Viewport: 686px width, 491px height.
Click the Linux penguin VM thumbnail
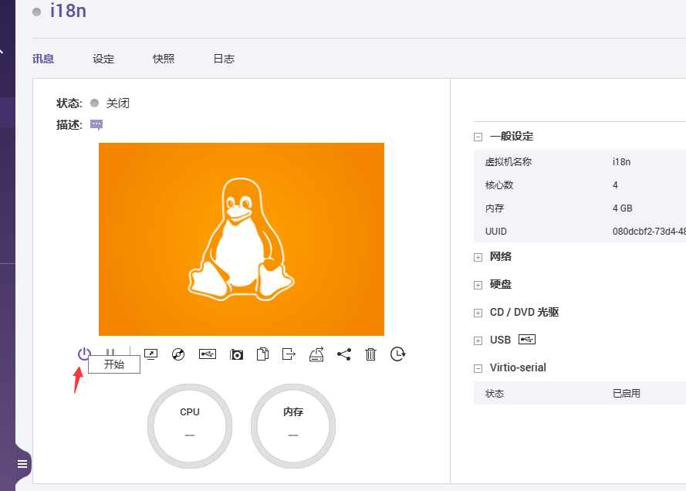242,239
